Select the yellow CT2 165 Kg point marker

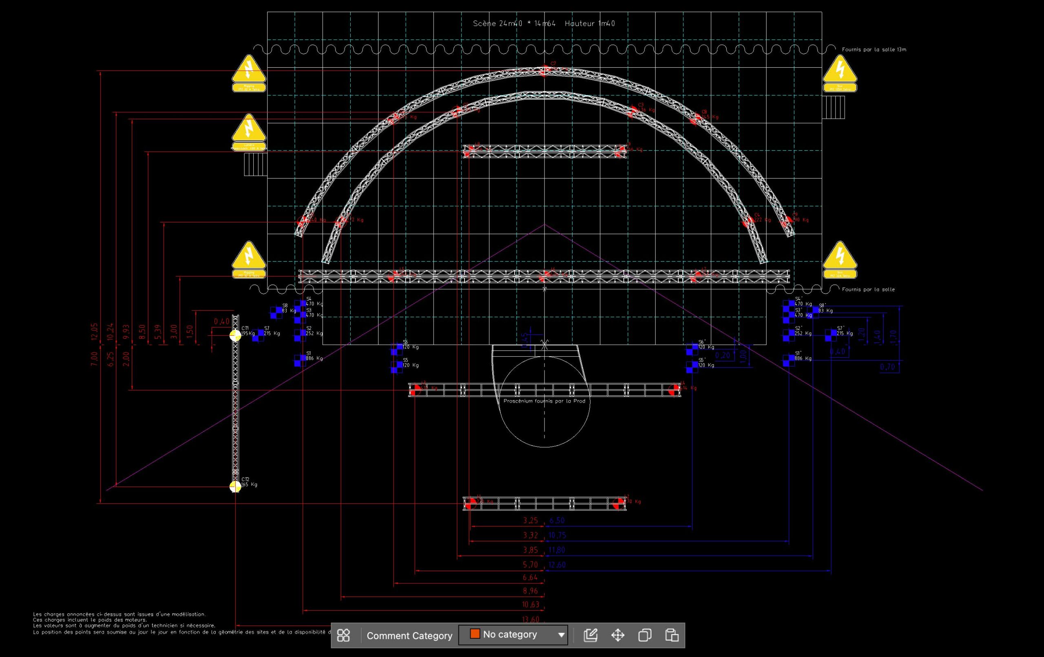tap(235, 487)
